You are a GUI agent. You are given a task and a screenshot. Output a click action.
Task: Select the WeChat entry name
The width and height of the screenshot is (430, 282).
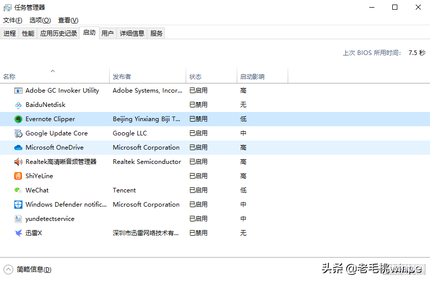(37, 190)
